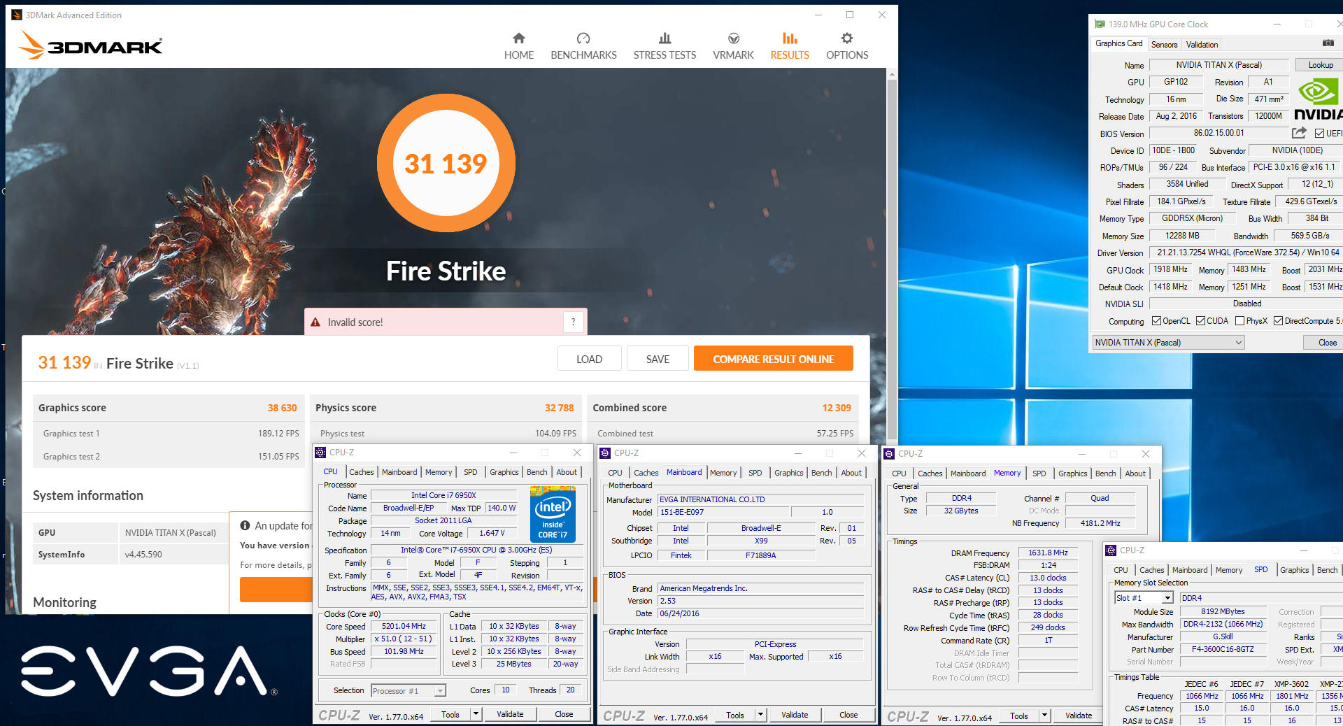
Task: Open Results chart icon in 3DMark
Action: click(790, 38)
